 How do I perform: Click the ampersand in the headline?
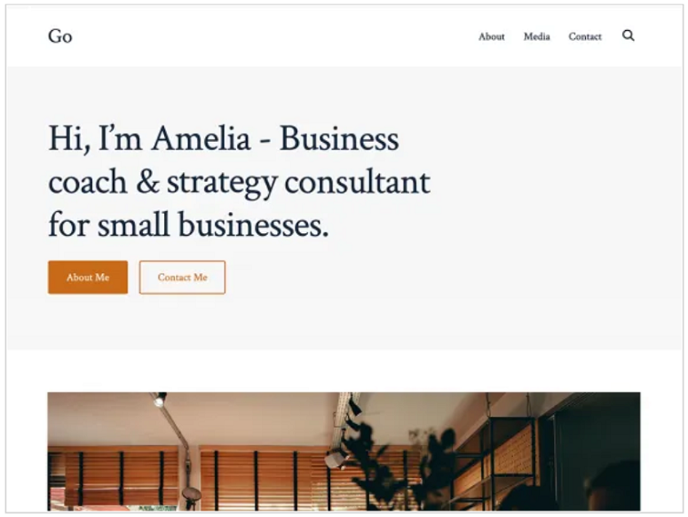pos(147,182)
